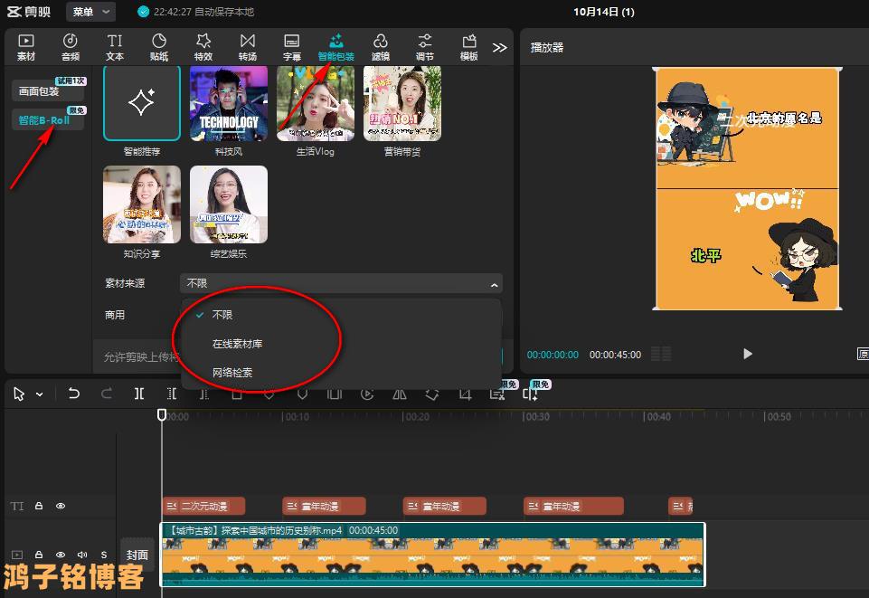
Task: Open the 贴纸 stickers panel
Action: click(159, 47)
